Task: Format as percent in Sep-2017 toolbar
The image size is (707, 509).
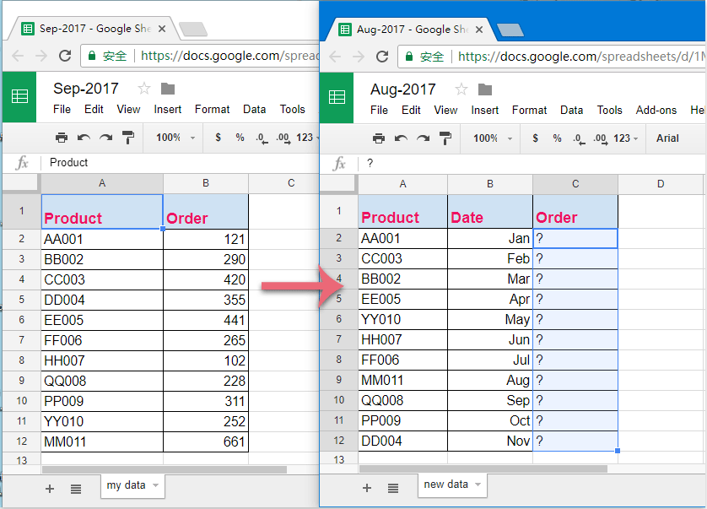Action: point(240,138)
